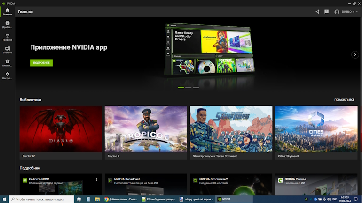The height and width of the screenshot is (203, 362).
Task: Click Starship Troopers: Terran Command label
Action: point(215,156)
